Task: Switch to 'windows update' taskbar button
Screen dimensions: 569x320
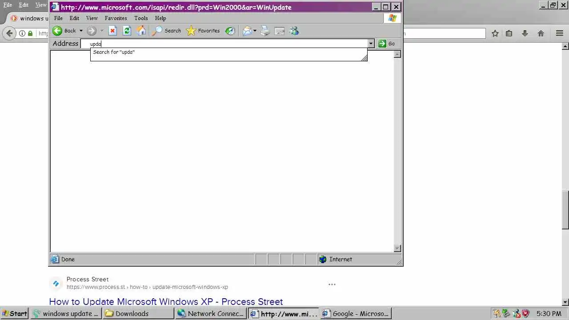Action: pyautogui.click(x=66, y=313)
